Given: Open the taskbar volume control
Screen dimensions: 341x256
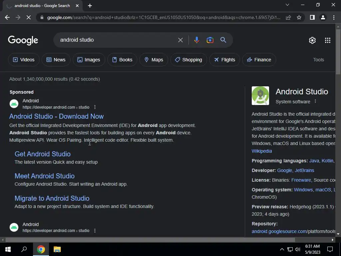Looking at the screenshot, I should pos(298,249).
